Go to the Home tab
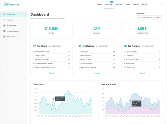The image size is (167, 124). (99, 4)
